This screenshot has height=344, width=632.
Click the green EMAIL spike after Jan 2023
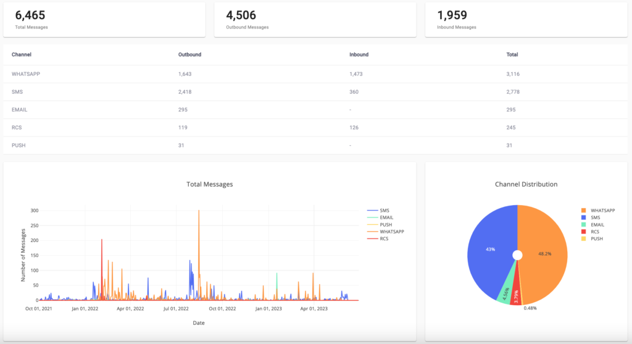click(277, 282)
